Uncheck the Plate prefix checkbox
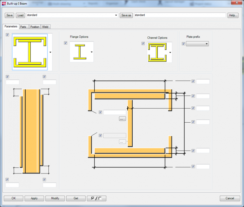Screen dimensions: 244x207 pyautogui.click(x=183, y=44)
